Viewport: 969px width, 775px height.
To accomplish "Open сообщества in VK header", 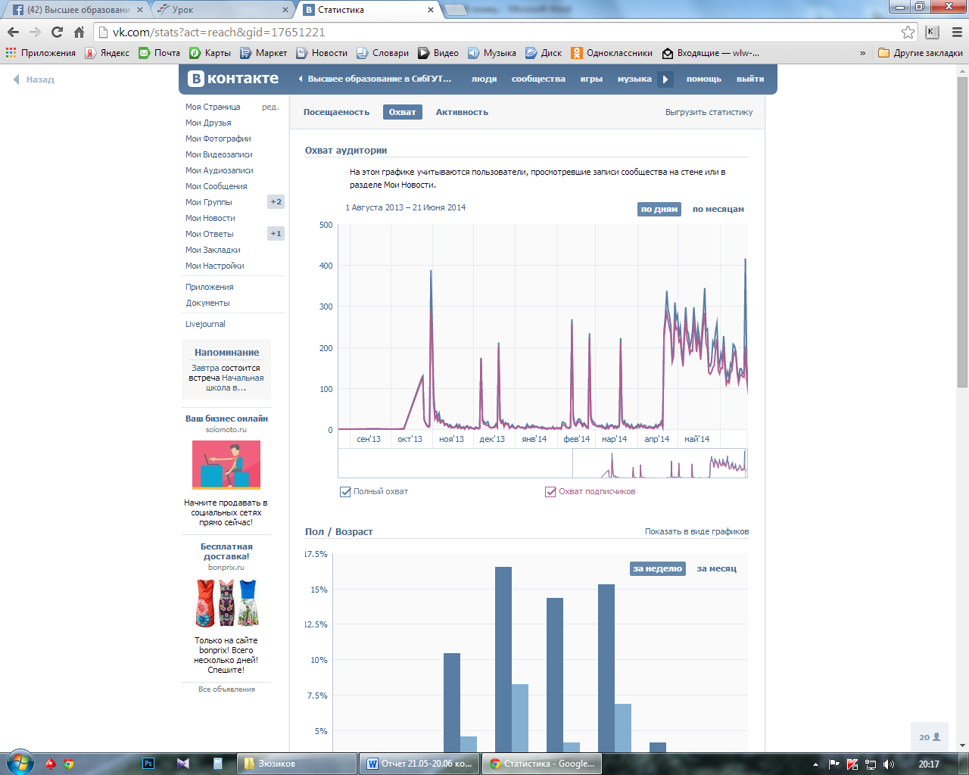I will point(538,79).
